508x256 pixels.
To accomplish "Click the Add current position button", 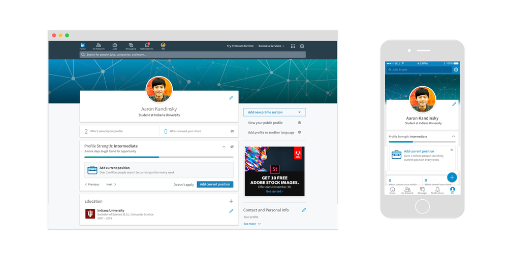I will click(215, 184).
